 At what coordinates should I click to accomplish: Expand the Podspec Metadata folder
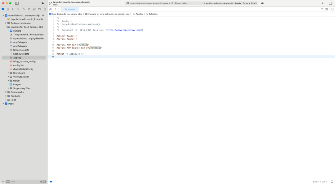pyautogui.click(x=6, y=23)
